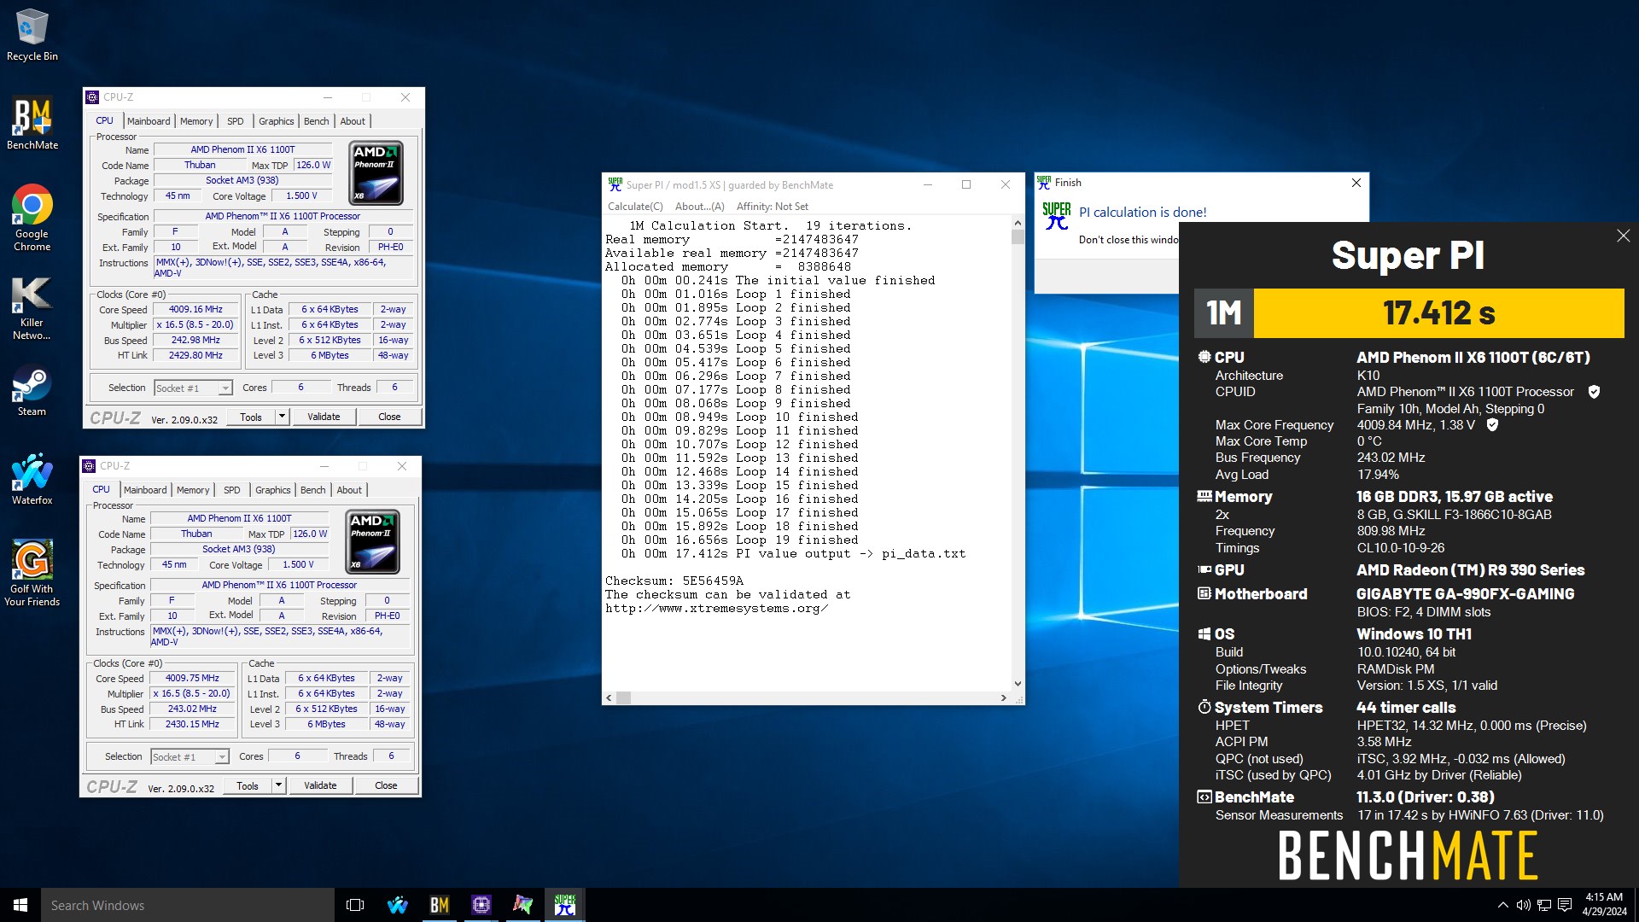Select CPU-Z icon in the taskbar
Viewport: 1639px width, 922px height.
[481, 905]
